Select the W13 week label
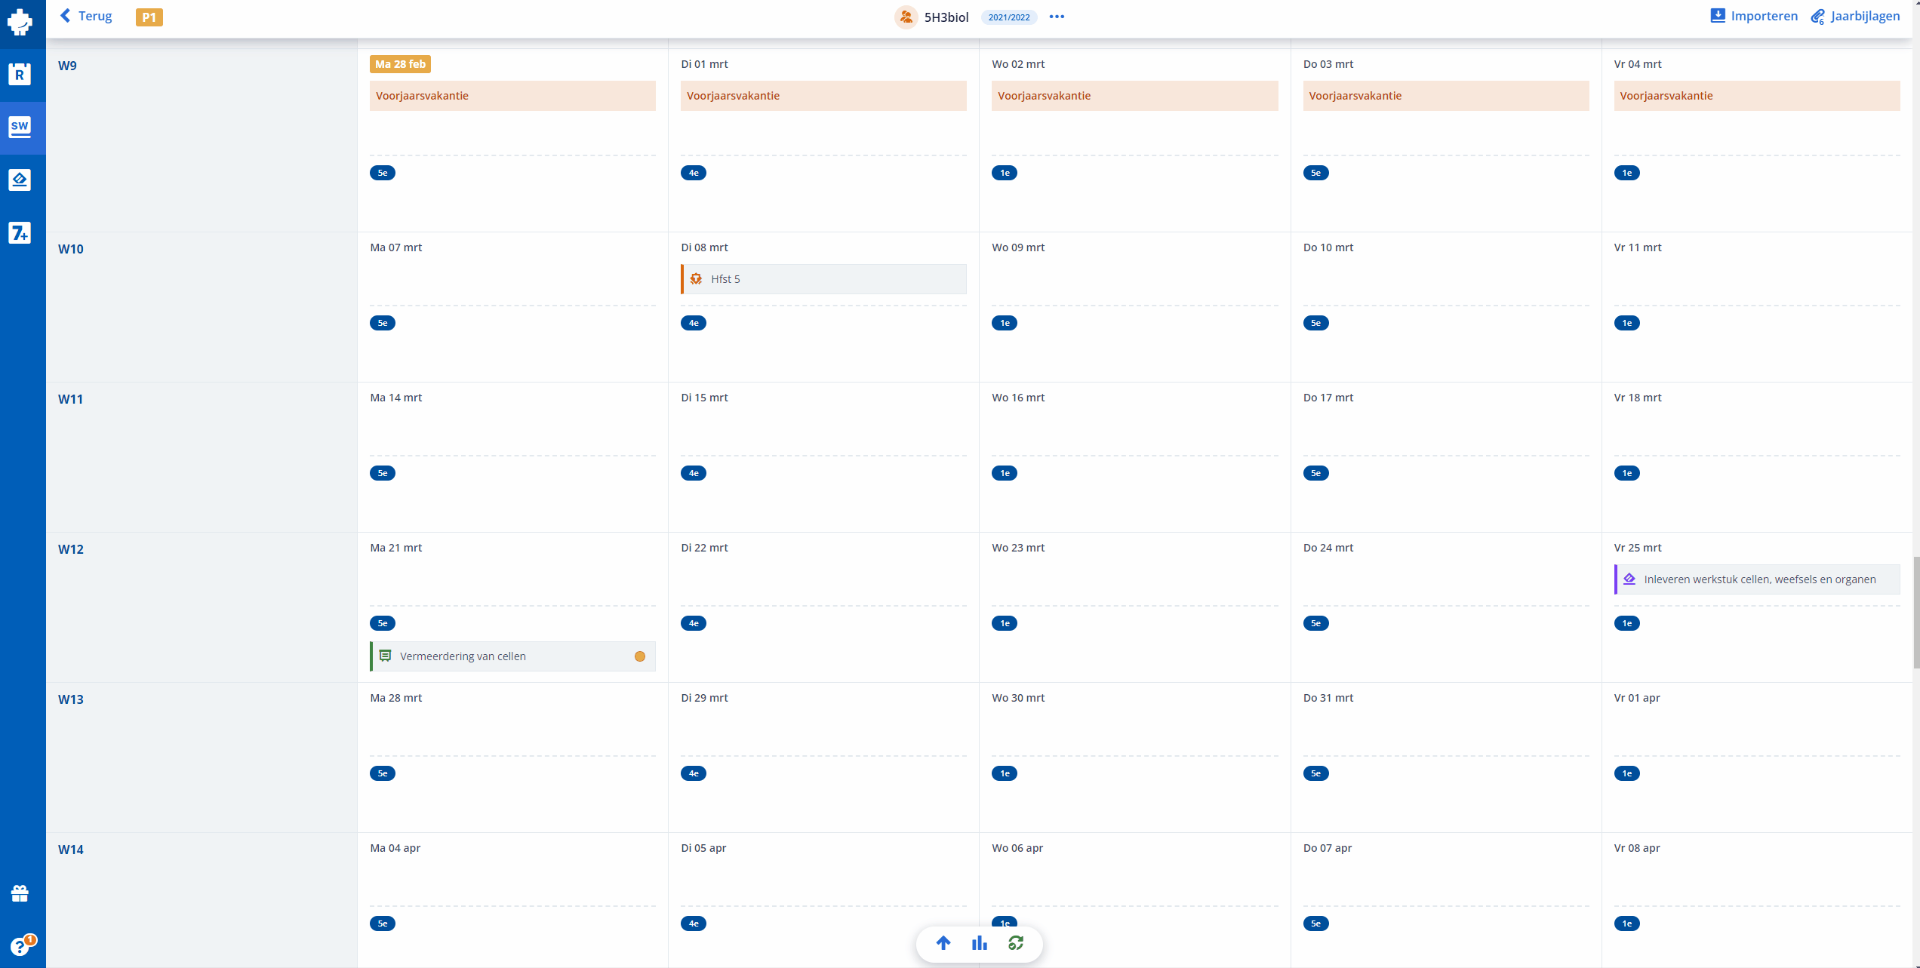 pyautogui.click(x=70, y=699)
